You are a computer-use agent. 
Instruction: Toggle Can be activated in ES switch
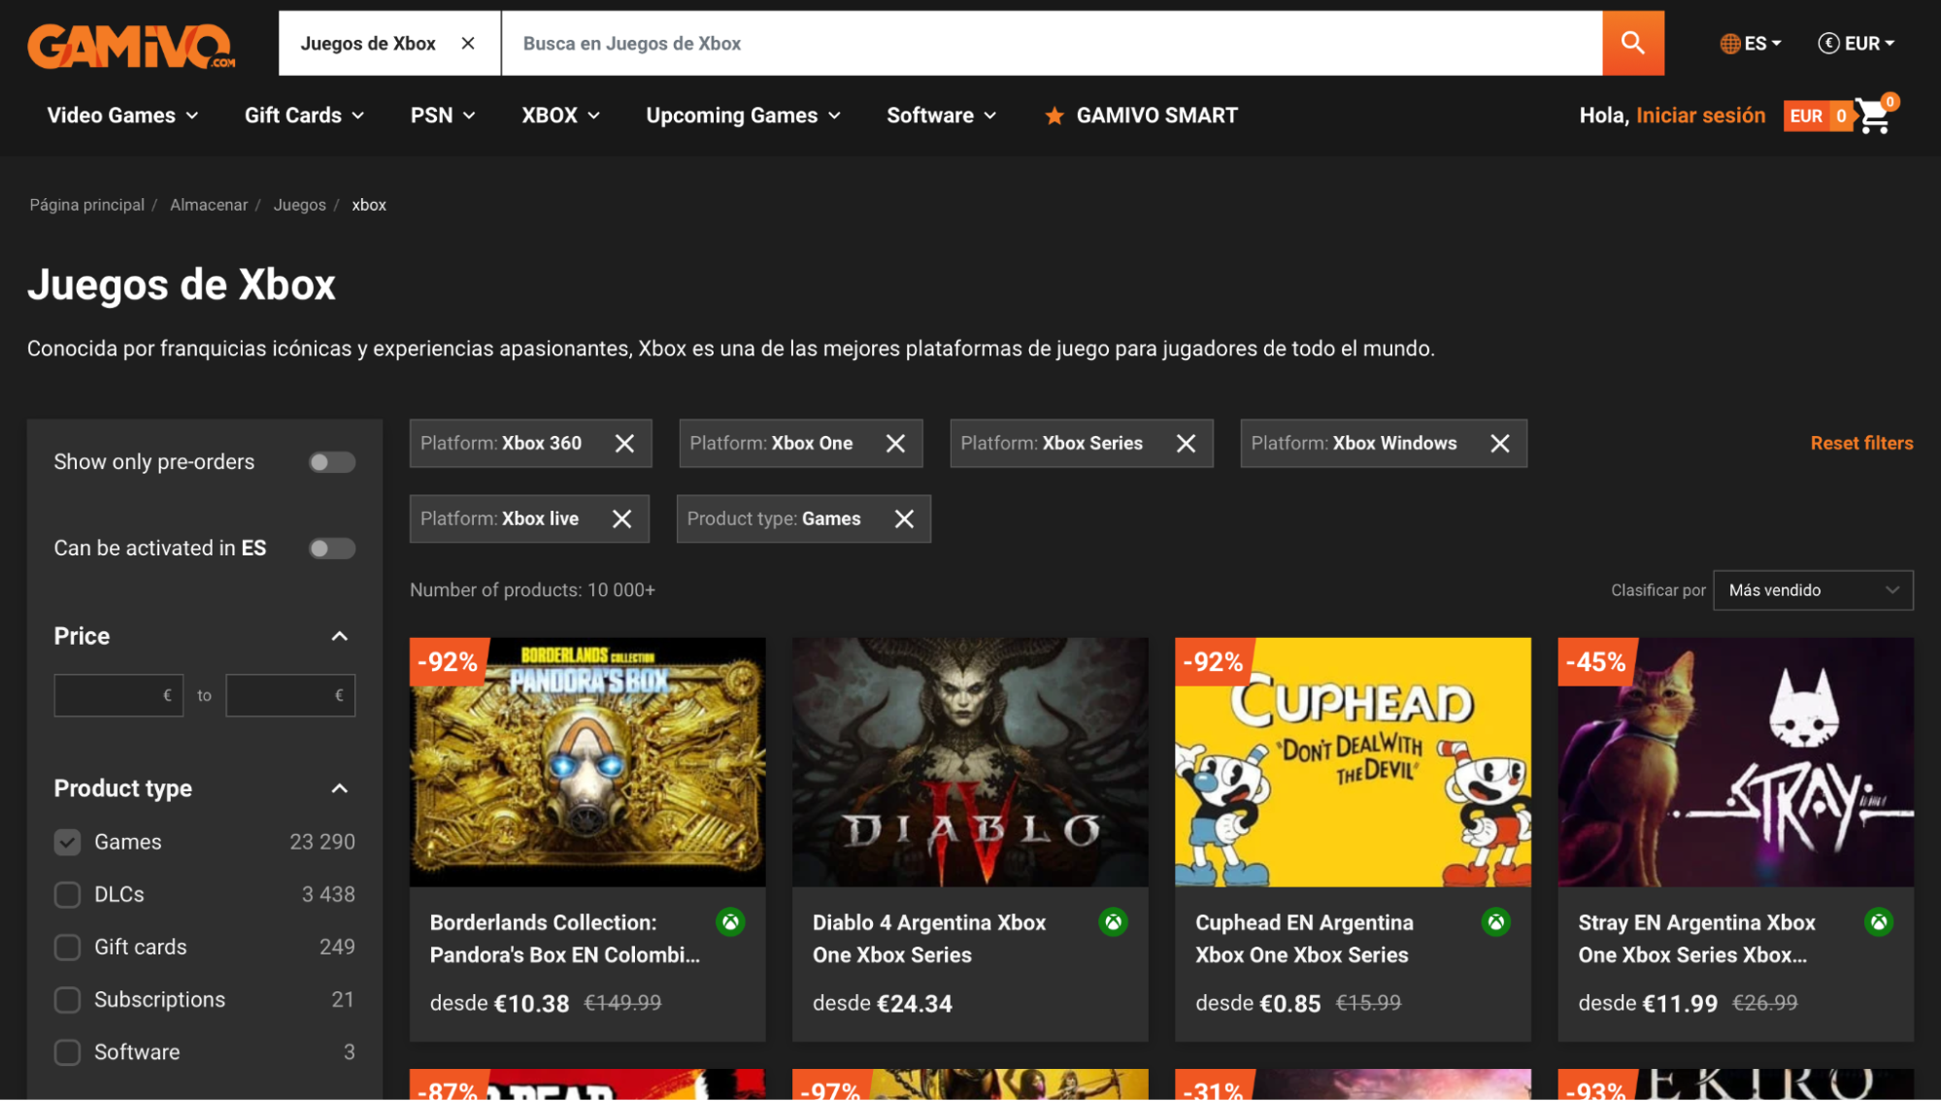click(331, 549)
